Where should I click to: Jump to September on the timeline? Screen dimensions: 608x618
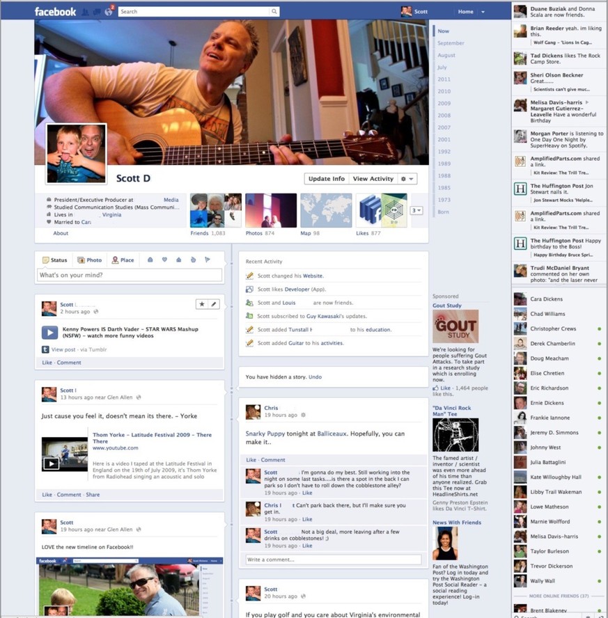[x=451, y=43]
